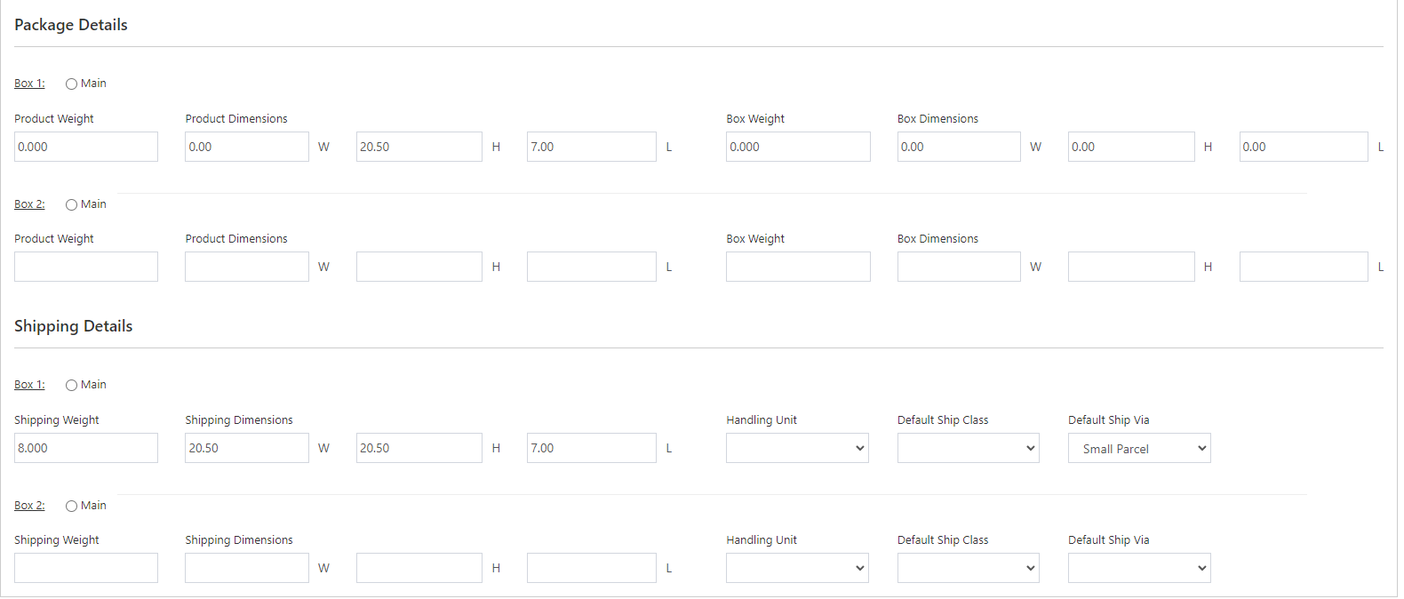Open Default Ship Via dropdown showing Small Parcel
This screenshot has height=599, width=1404.
(1138, 449)
